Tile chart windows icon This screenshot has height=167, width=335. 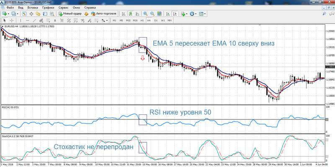click(159, 14)
